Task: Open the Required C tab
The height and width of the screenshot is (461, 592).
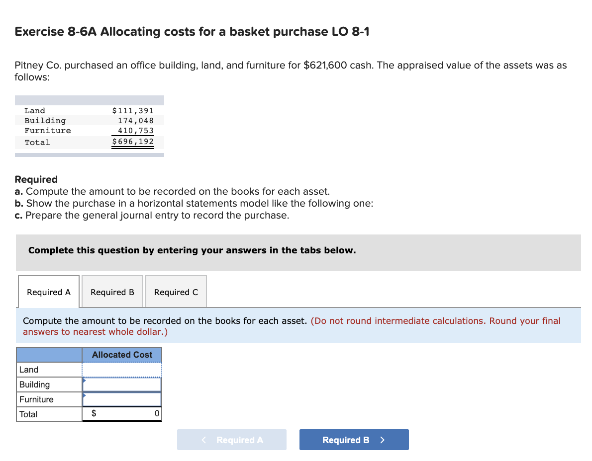Action: (x=176, y=292)
